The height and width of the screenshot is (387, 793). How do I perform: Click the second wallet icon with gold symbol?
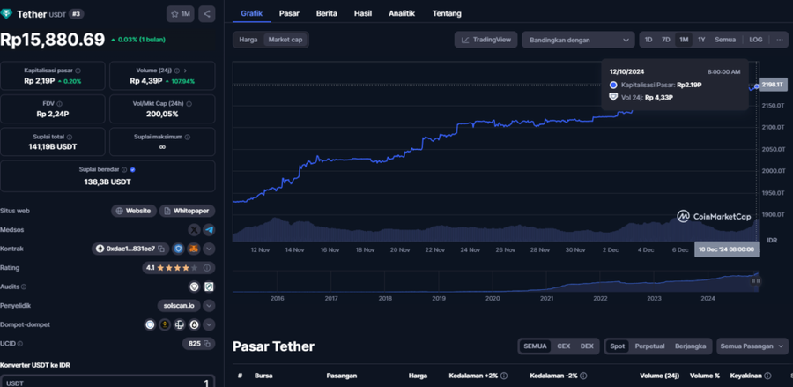pos(165,324)
